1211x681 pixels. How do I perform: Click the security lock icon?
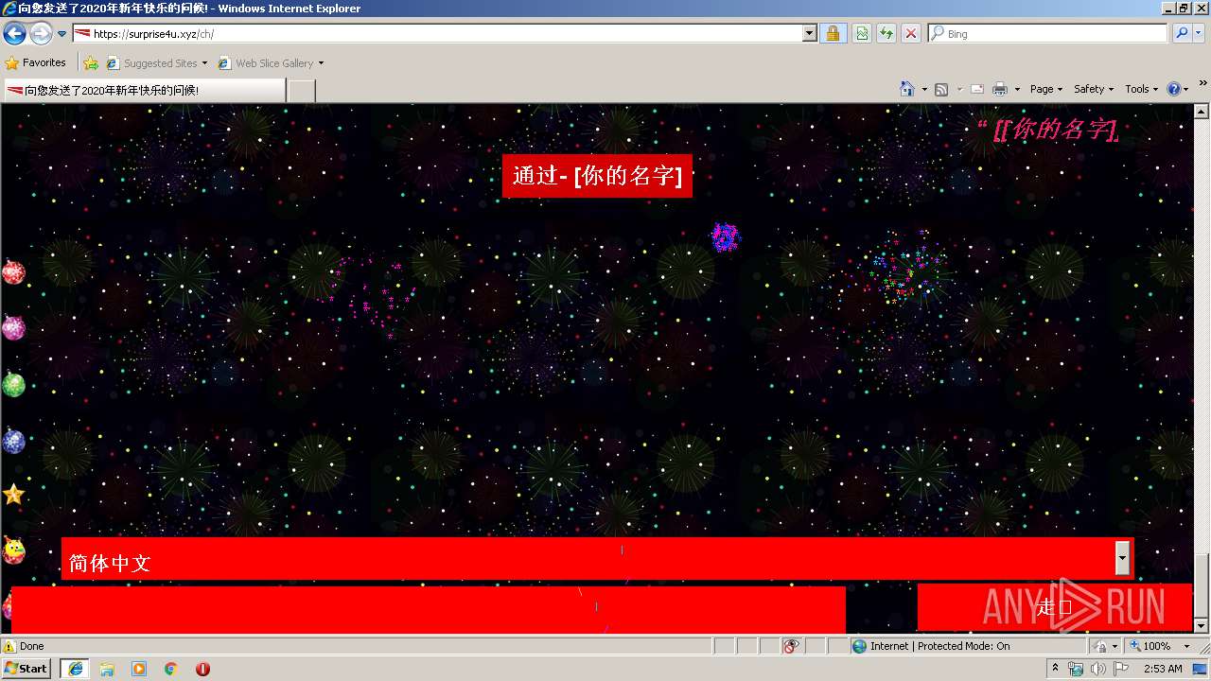tap(833, 34)
